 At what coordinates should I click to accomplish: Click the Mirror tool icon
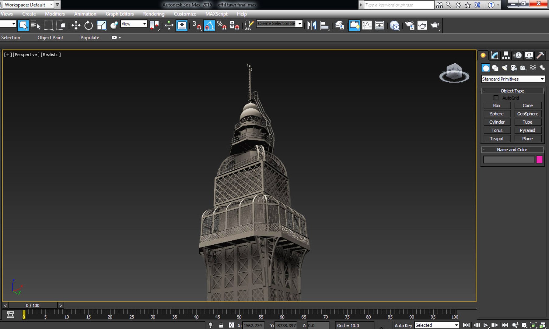(312, 25)
